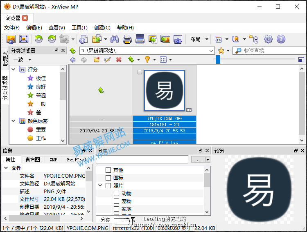This screenshot has width=307, height=232.
Task: Click the favorites star icon
Action: click(x=221, y=51)
